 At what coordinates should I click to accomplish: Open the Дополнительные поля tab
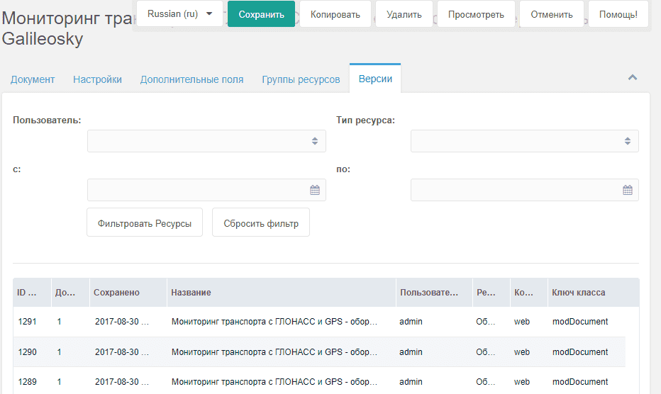[x=191, y=79]
